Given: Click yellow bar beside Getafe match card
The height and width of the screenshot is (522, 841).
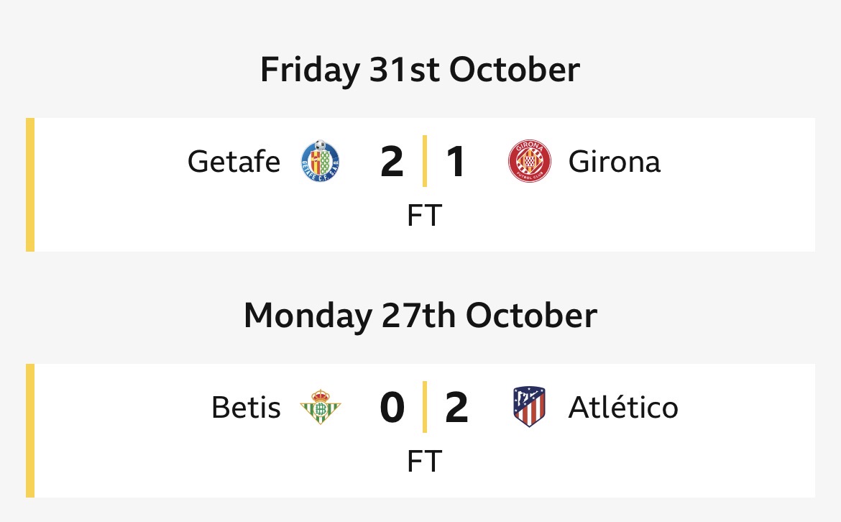Looking at the screenshot, I should [x=30, y=185].
